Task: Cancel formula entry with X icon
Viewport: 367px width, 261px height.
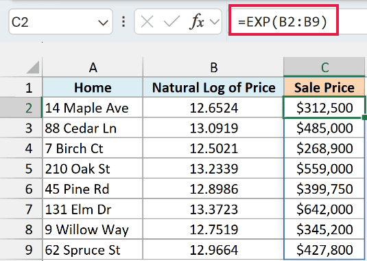Action: click(147, 22)
